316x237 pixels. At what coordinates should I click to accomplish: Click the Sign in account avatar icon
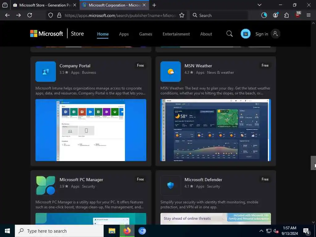click(275, 34)
